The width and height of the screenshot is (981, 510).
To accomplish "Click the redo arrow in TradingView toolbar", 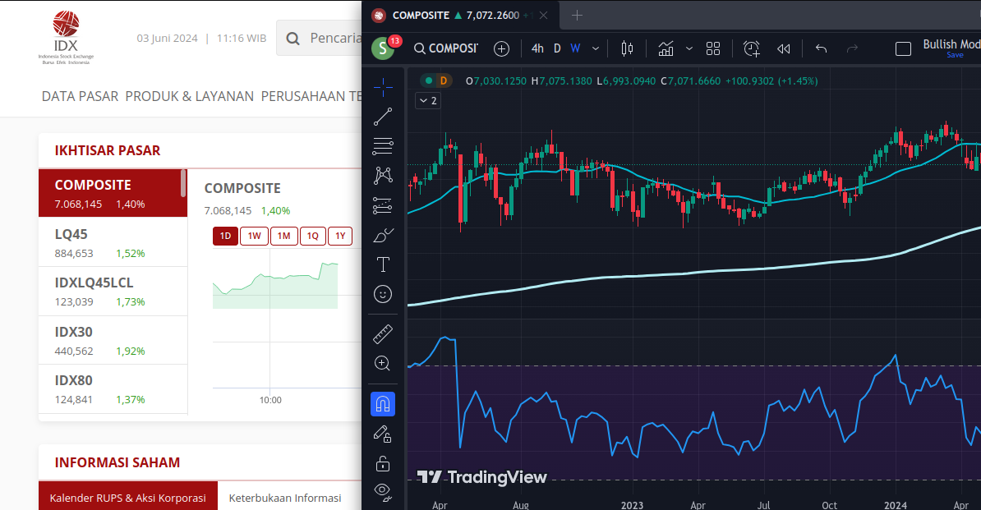I will pos(852,48).
